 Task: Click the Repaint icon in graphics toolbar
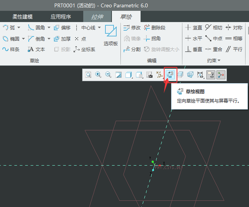(118, 75)
